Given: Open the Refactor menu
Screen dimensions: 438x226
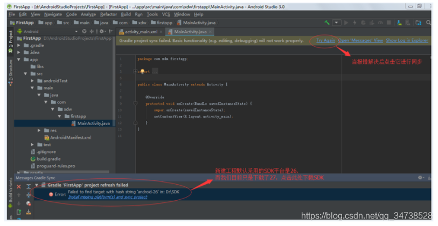Looking at the screenshot, I should pyautogui.click(x=108, y=14).
